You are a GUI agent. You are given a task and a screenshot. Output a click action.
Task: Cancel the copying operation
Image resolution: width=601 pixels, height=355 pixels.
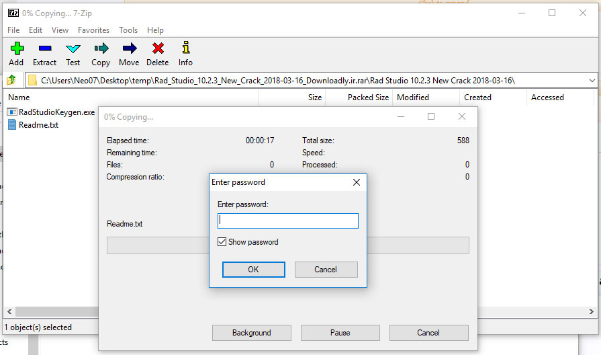point(428,333)
